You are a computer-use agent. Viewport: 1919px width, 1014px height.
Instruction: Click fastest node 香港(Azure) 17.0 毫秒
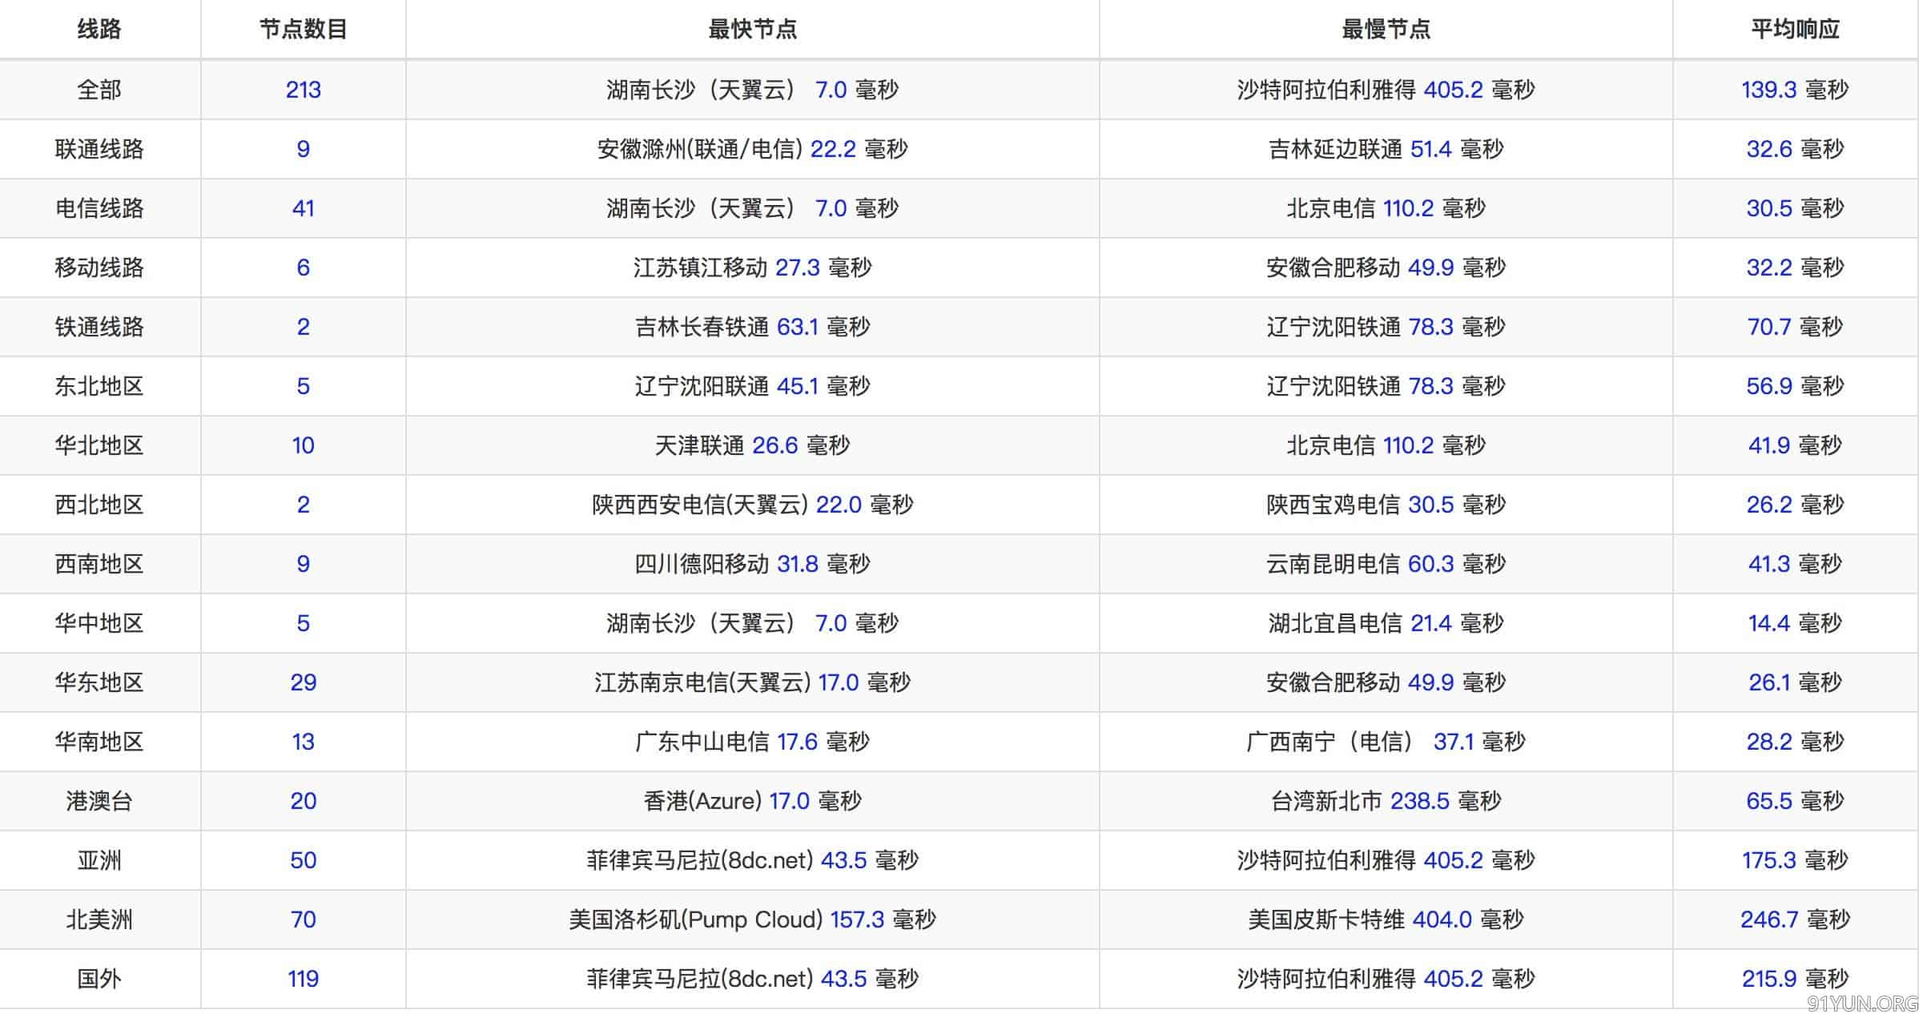[x=752, y=800]
